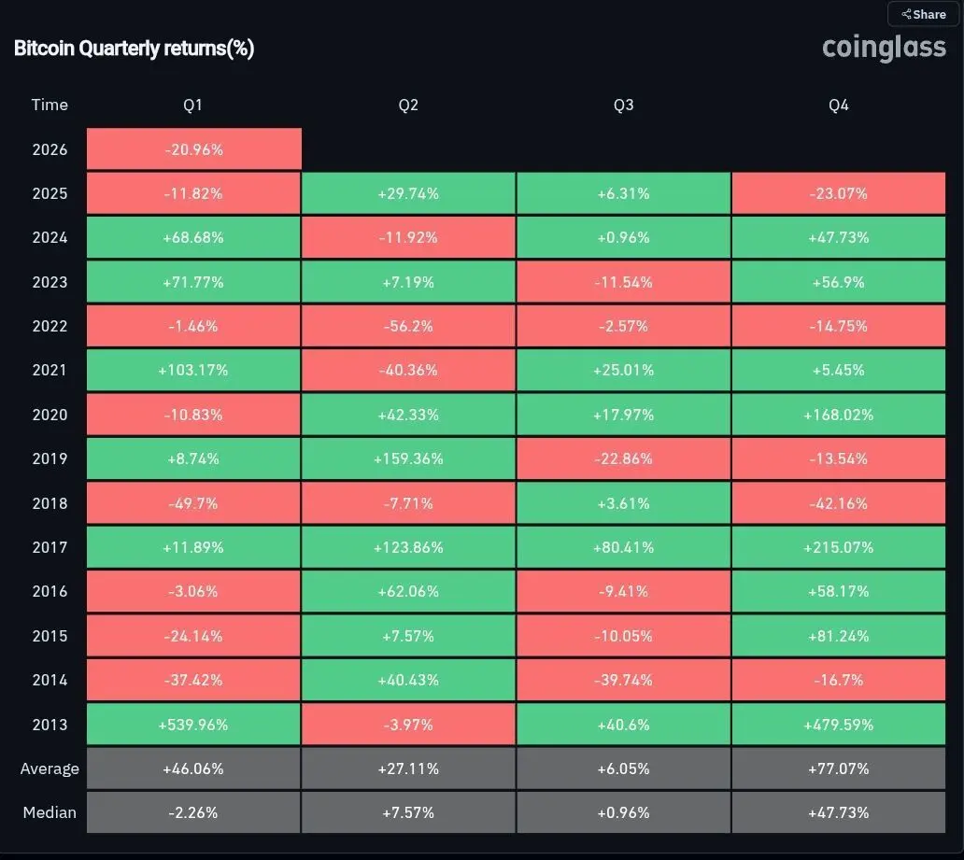
Task: Select the 2025 row label
Action: pyautogui.click(x=50, y=193)
